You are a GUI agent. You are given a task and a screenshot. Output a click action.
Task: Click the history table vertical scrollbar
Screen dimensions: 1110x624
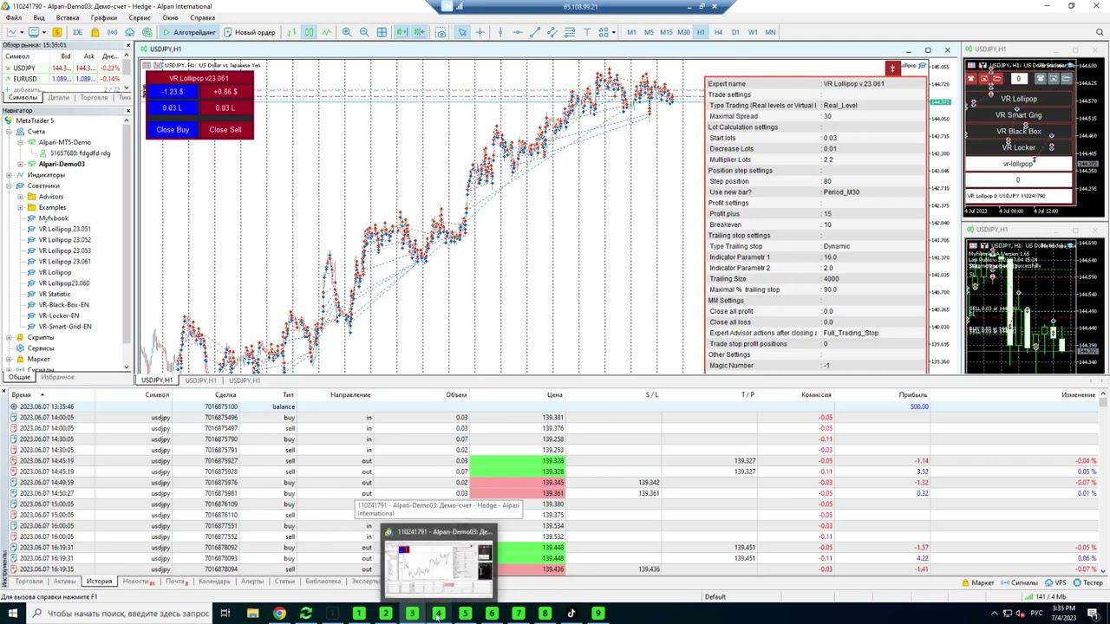coord(1103,483)
